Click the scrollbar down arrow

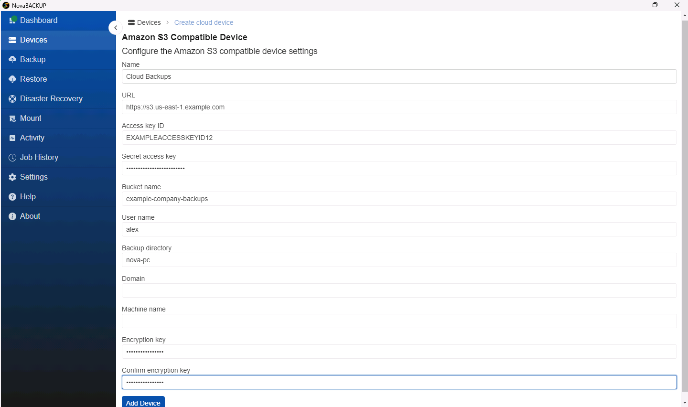(685, 403)
